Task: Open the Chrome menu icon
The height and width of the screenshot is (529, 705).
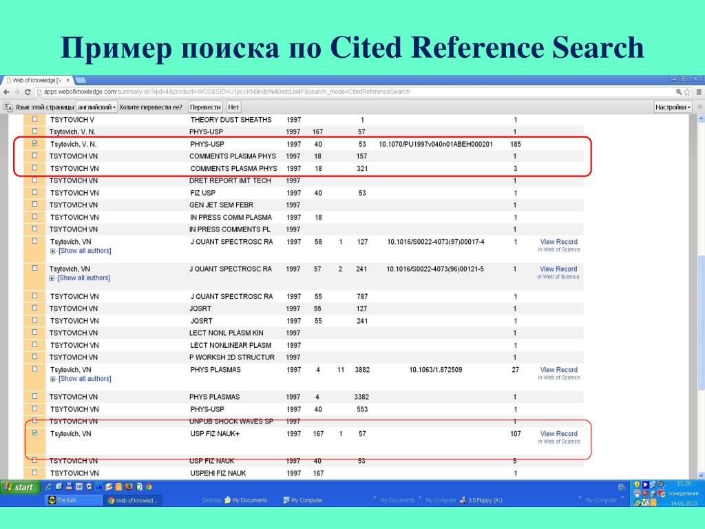Action: [699, 92]
